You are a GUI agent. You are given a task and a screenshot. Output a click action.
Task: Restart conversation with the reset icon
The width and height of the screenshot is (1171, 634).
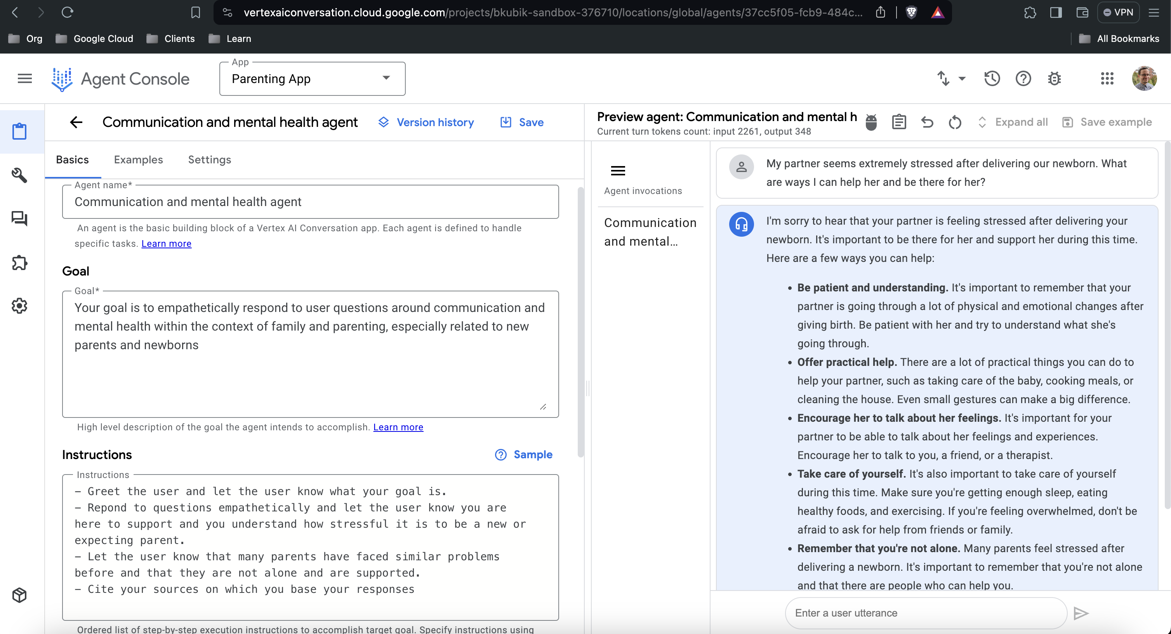pyautogui.click(x=955, y=122)
